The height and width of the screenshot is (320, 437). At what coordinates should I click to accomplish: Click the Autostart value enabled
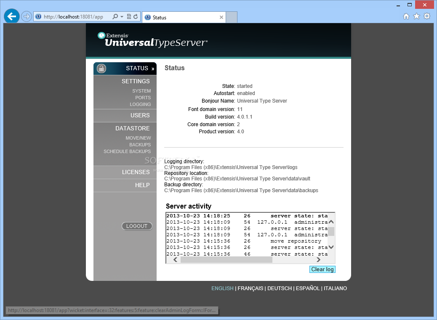[246, 93]
